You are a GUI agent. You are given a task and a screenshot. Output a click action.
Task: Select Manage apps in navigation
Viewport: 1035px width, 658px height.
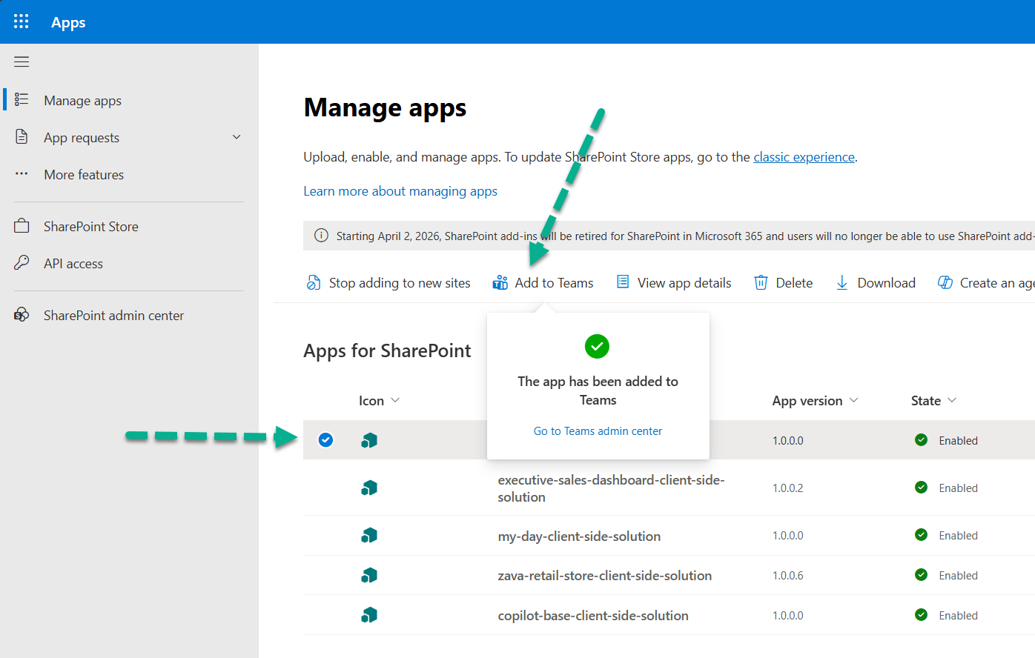tap(82, 100)
